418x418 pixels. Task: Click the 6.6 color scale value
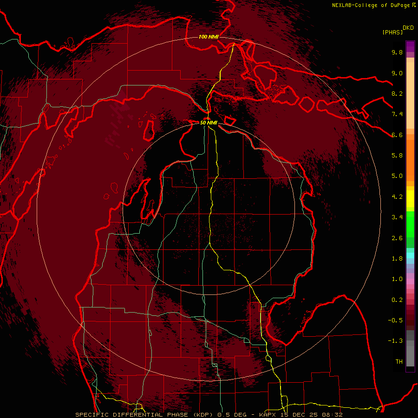pyautogui.click(x=397, y=135)
